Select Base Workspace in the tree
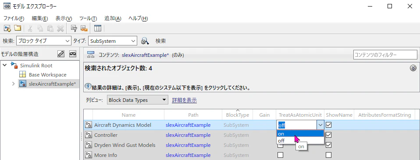This screenshot has width=420, height=160. pos(47,75)
